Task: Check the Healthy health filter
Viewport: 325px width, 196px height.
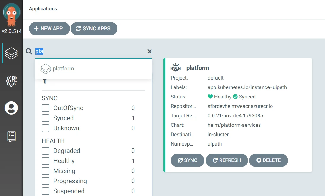Action: 45,161
